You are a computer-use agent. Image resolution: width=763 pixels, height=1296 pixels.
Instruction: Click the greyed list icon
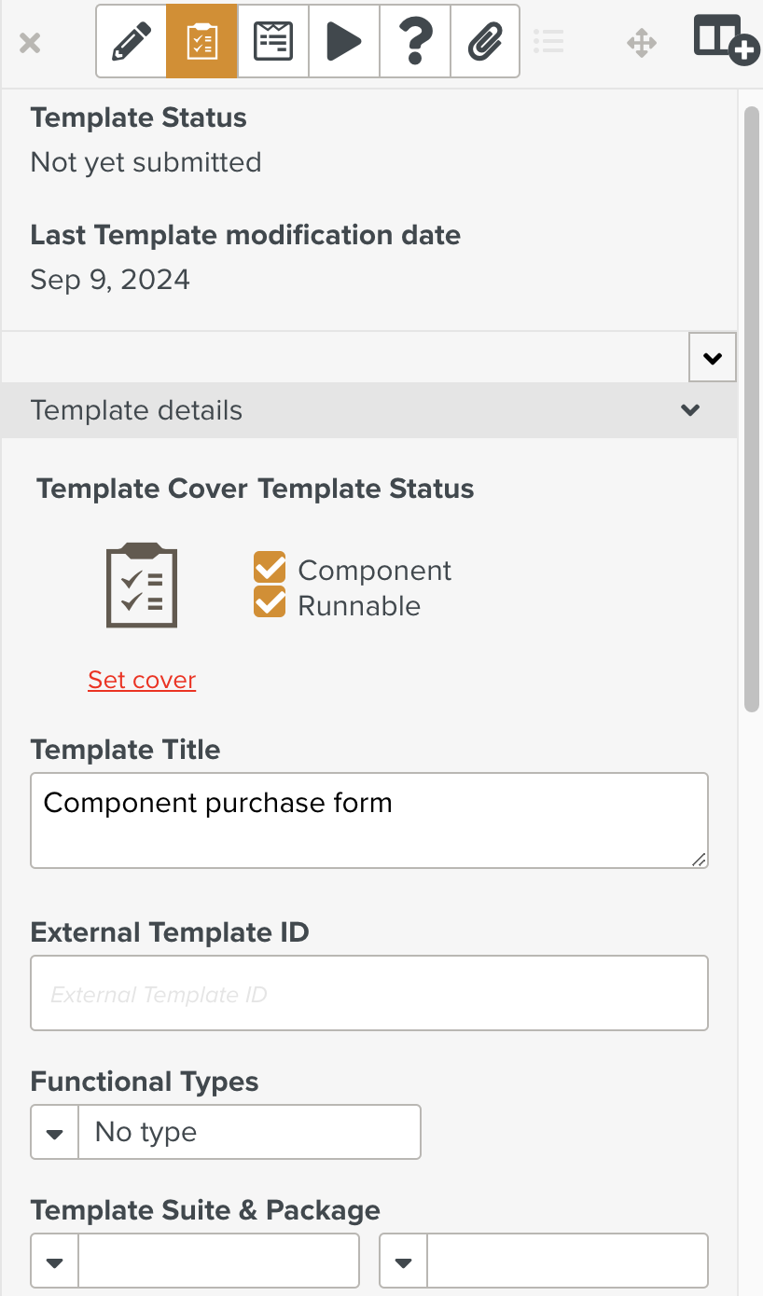tap(548, 42)
